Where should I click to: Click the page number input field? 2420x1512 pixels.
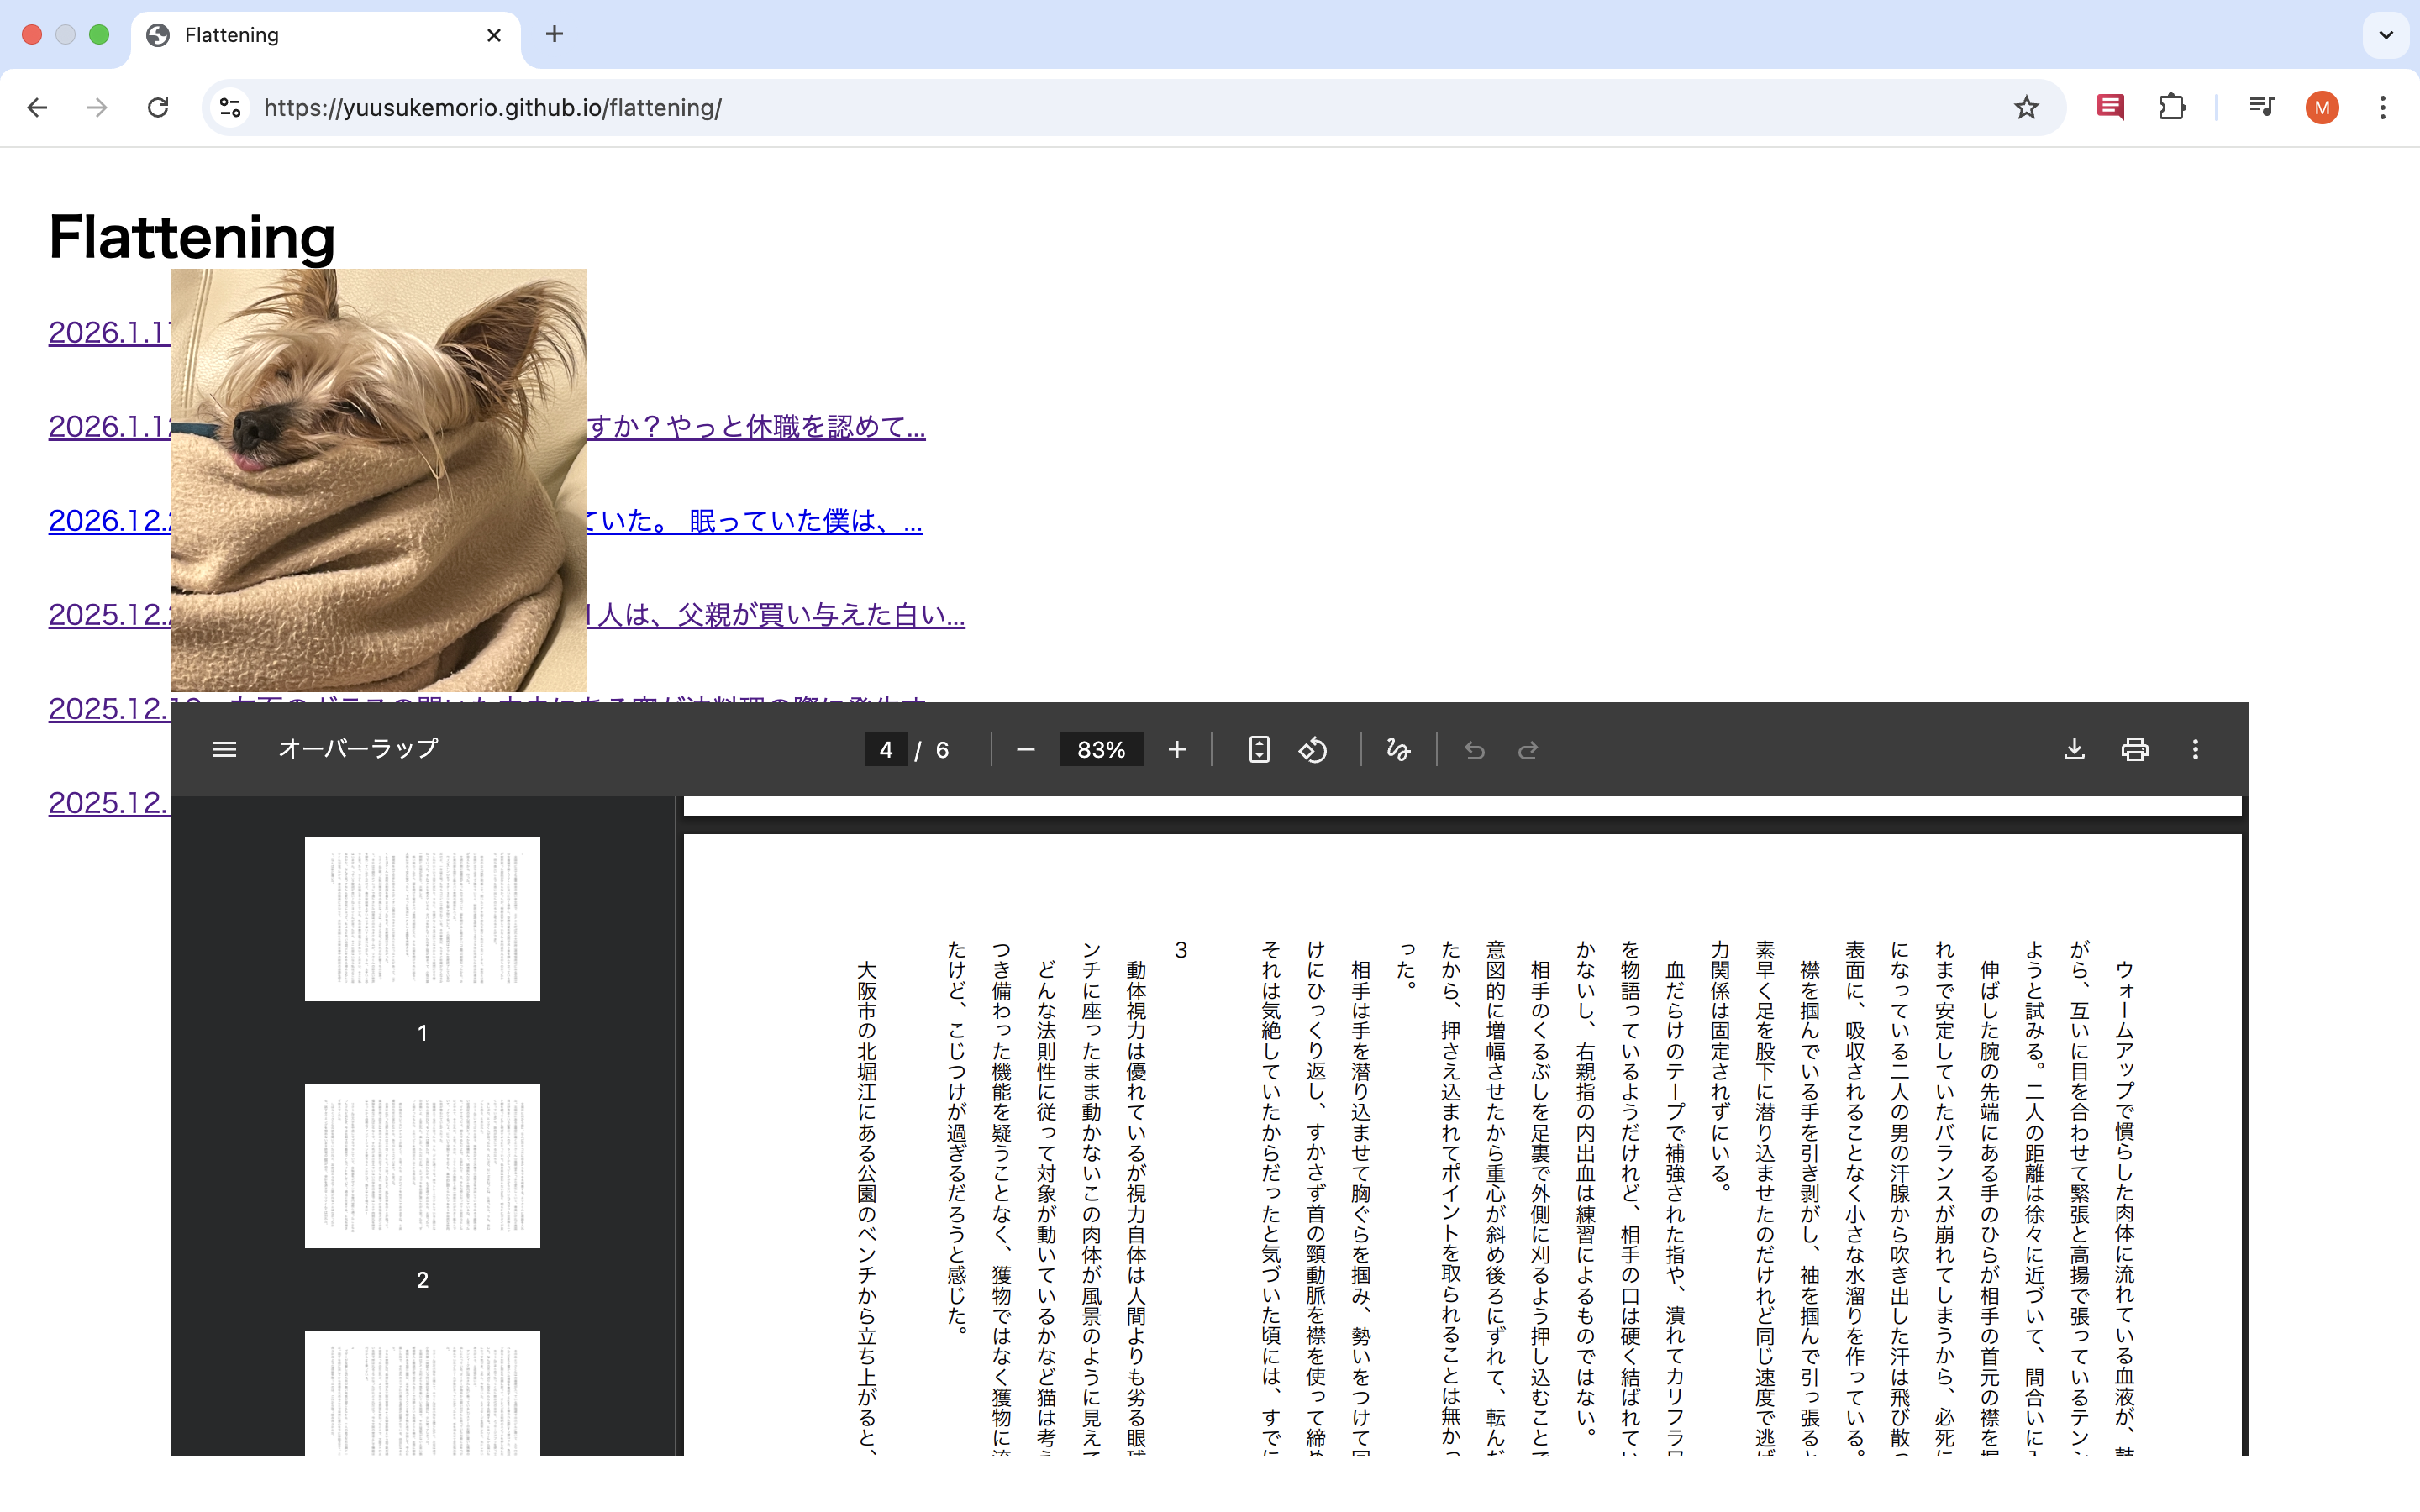pyautogui.click(x=886, y=749)
